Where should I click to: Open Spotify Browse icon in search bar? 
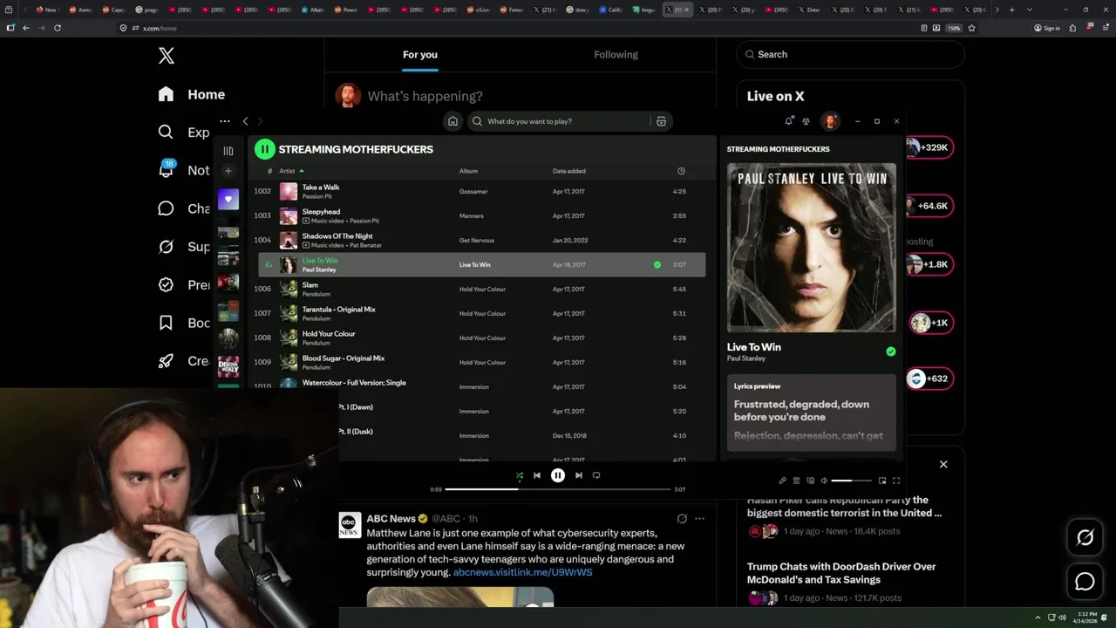(661, 121)
